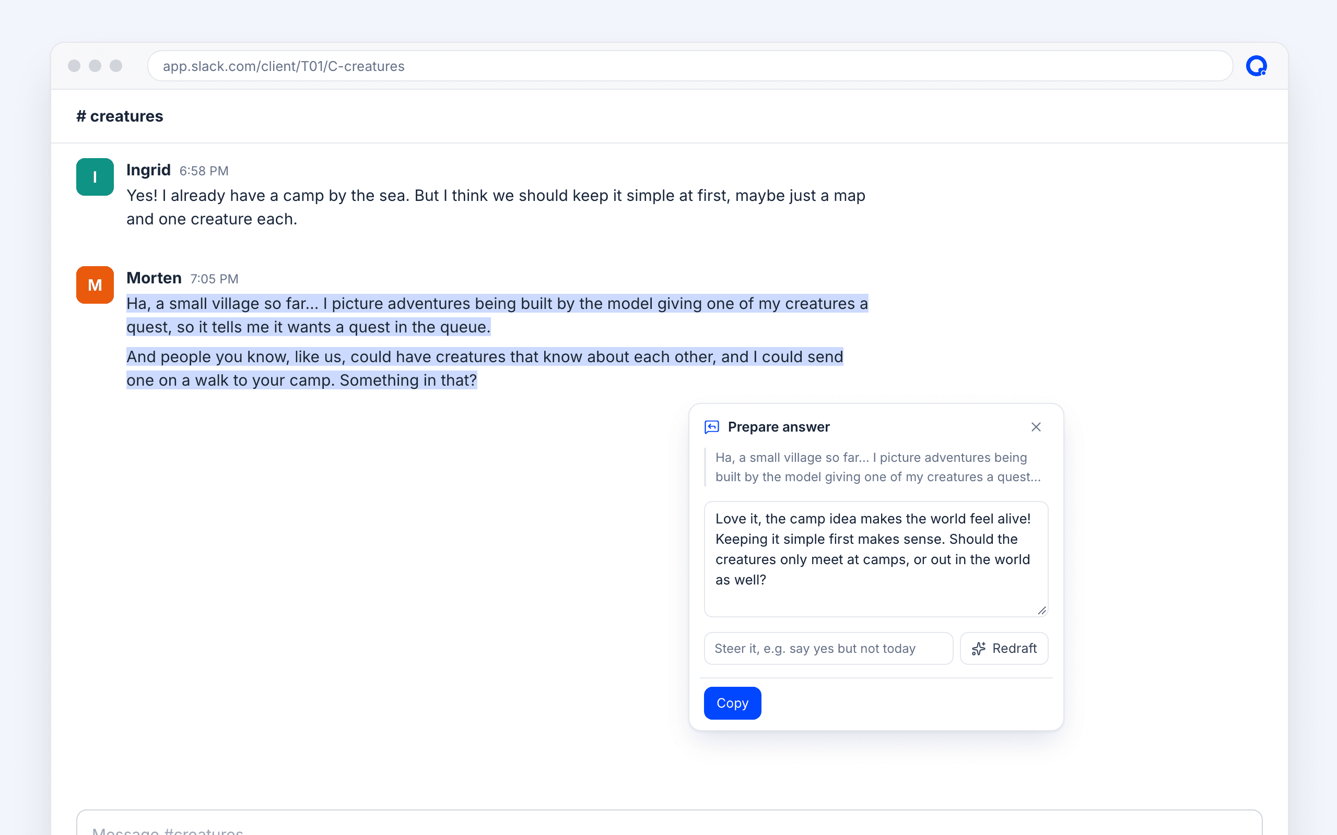
Task: Open Morten's profile name
Action: click(154, 278)
